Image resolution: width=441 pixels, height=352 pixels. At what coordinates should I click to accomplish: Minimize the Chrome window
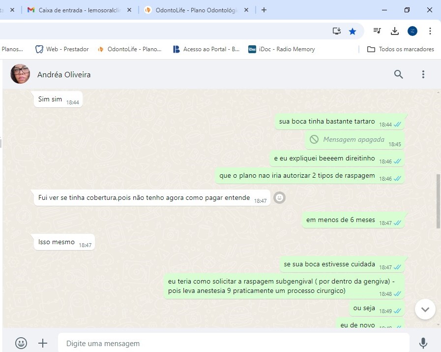[x=384, y=10]
